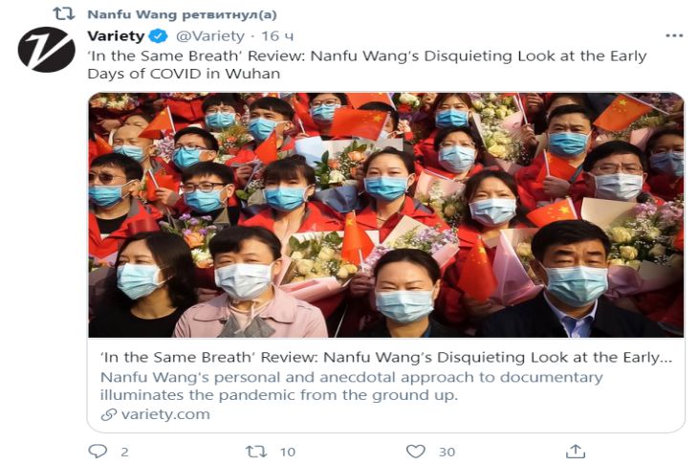
Task: Click the @Variety handle
Action: click(210, 35)
